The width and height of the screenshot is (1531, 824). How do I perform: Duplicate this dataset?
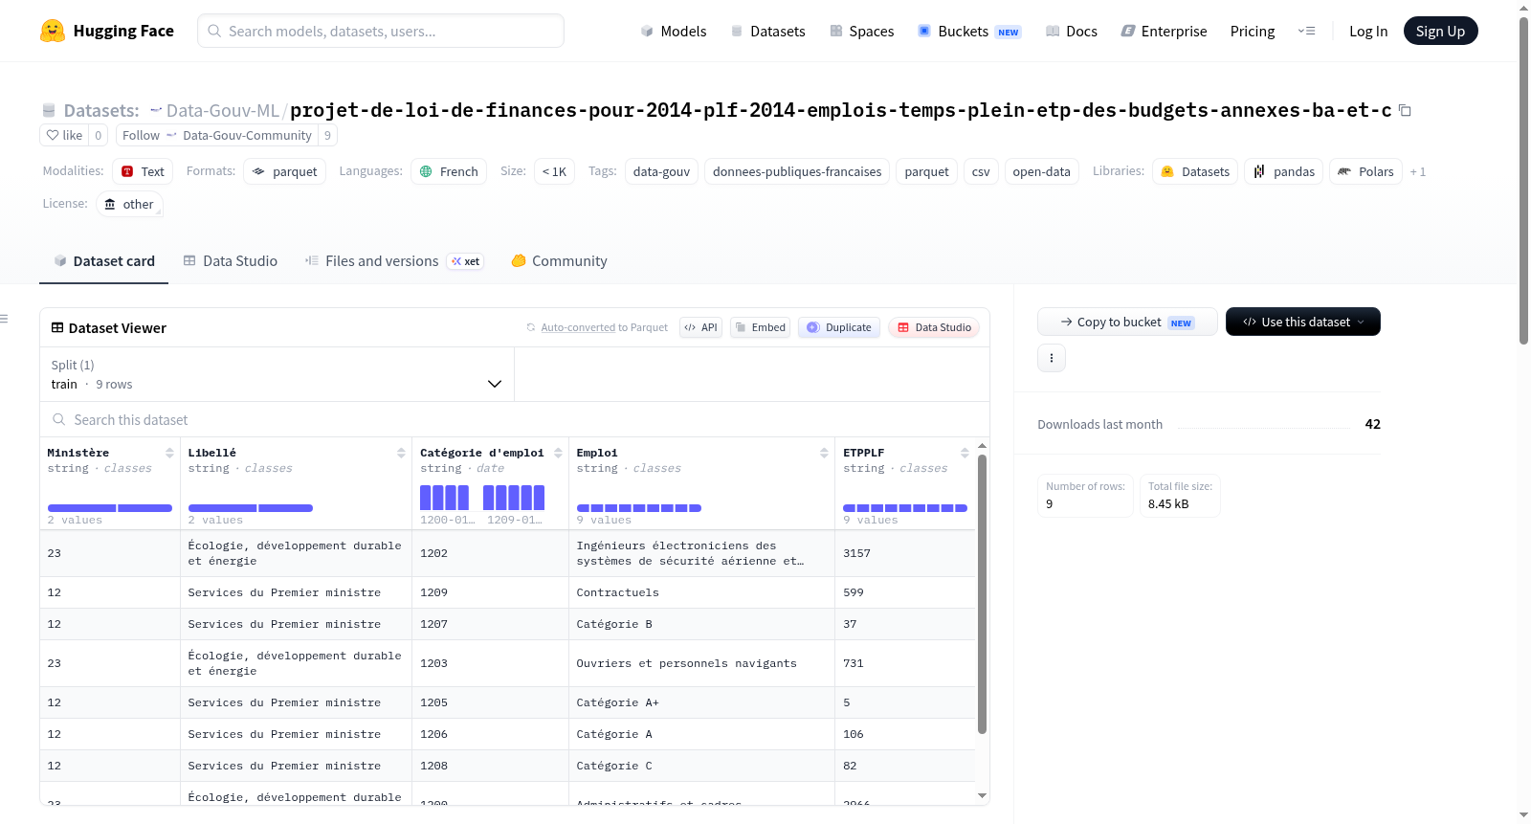[839, 327]
